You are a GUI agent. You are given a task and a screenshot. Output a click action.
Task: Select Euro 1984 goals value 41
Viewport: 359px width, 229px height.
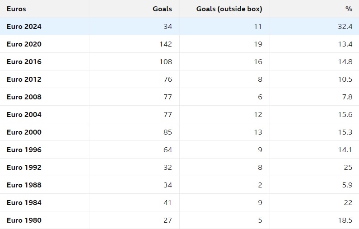[168, 203]
